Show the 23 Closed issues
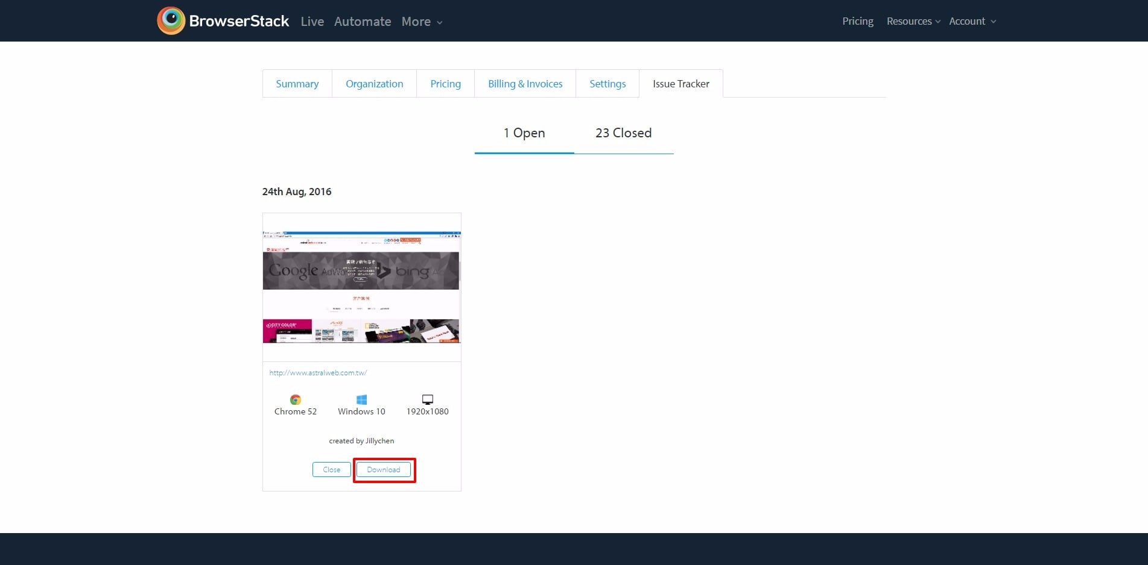The image size is (1148, 565). pos(623,133)
